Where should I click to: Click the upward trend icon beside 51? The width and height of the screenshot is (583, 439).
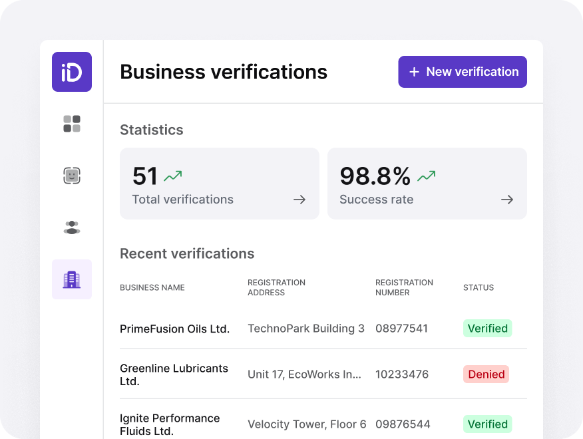[x=172, y=175]
